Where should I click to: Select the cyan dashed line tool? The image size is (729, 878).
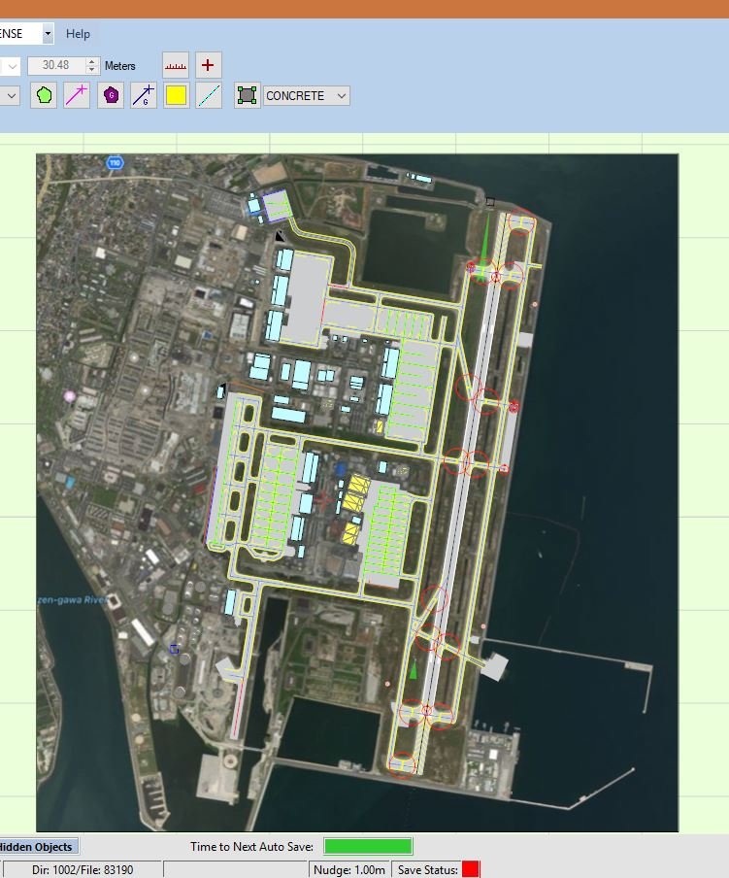pyautogui.click(x=209, y=95)
